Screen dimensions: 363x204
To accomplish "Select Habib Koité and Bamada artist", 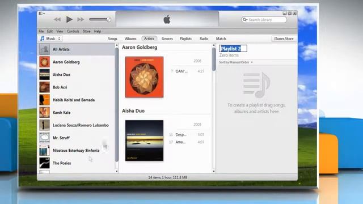I will pos(76,100).
